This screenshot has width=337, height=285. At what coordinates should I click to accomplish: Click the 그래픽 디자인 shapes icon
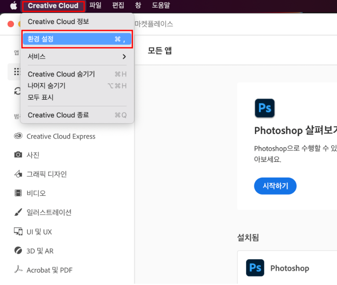click(x=18, y=174)
